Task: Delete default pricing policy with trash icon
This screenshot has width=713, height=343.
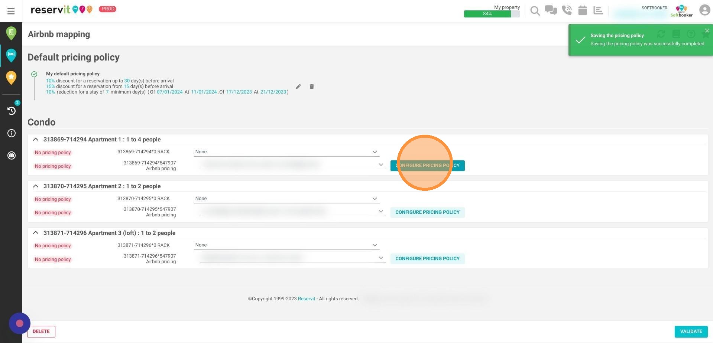Action: [312, 86]
